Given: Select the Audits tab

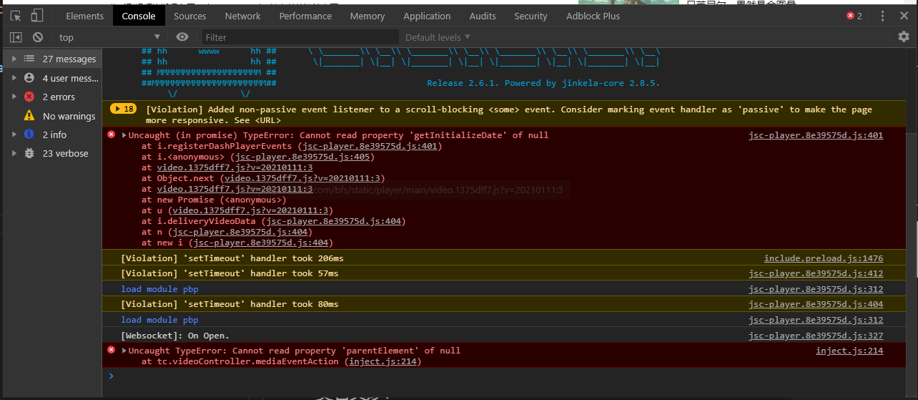Looking at the screenshot, I should pyautogui.click(x=483, y=16).
